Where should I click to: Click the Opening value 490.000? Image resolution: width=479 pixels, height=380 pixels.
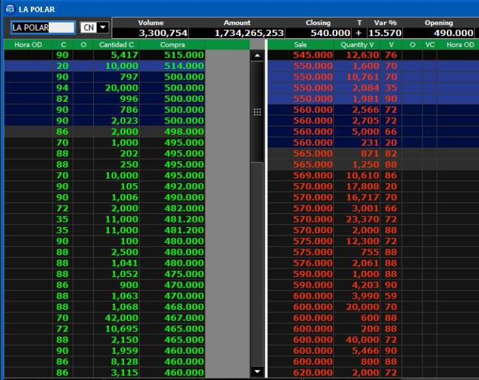(x=453, y=33)
